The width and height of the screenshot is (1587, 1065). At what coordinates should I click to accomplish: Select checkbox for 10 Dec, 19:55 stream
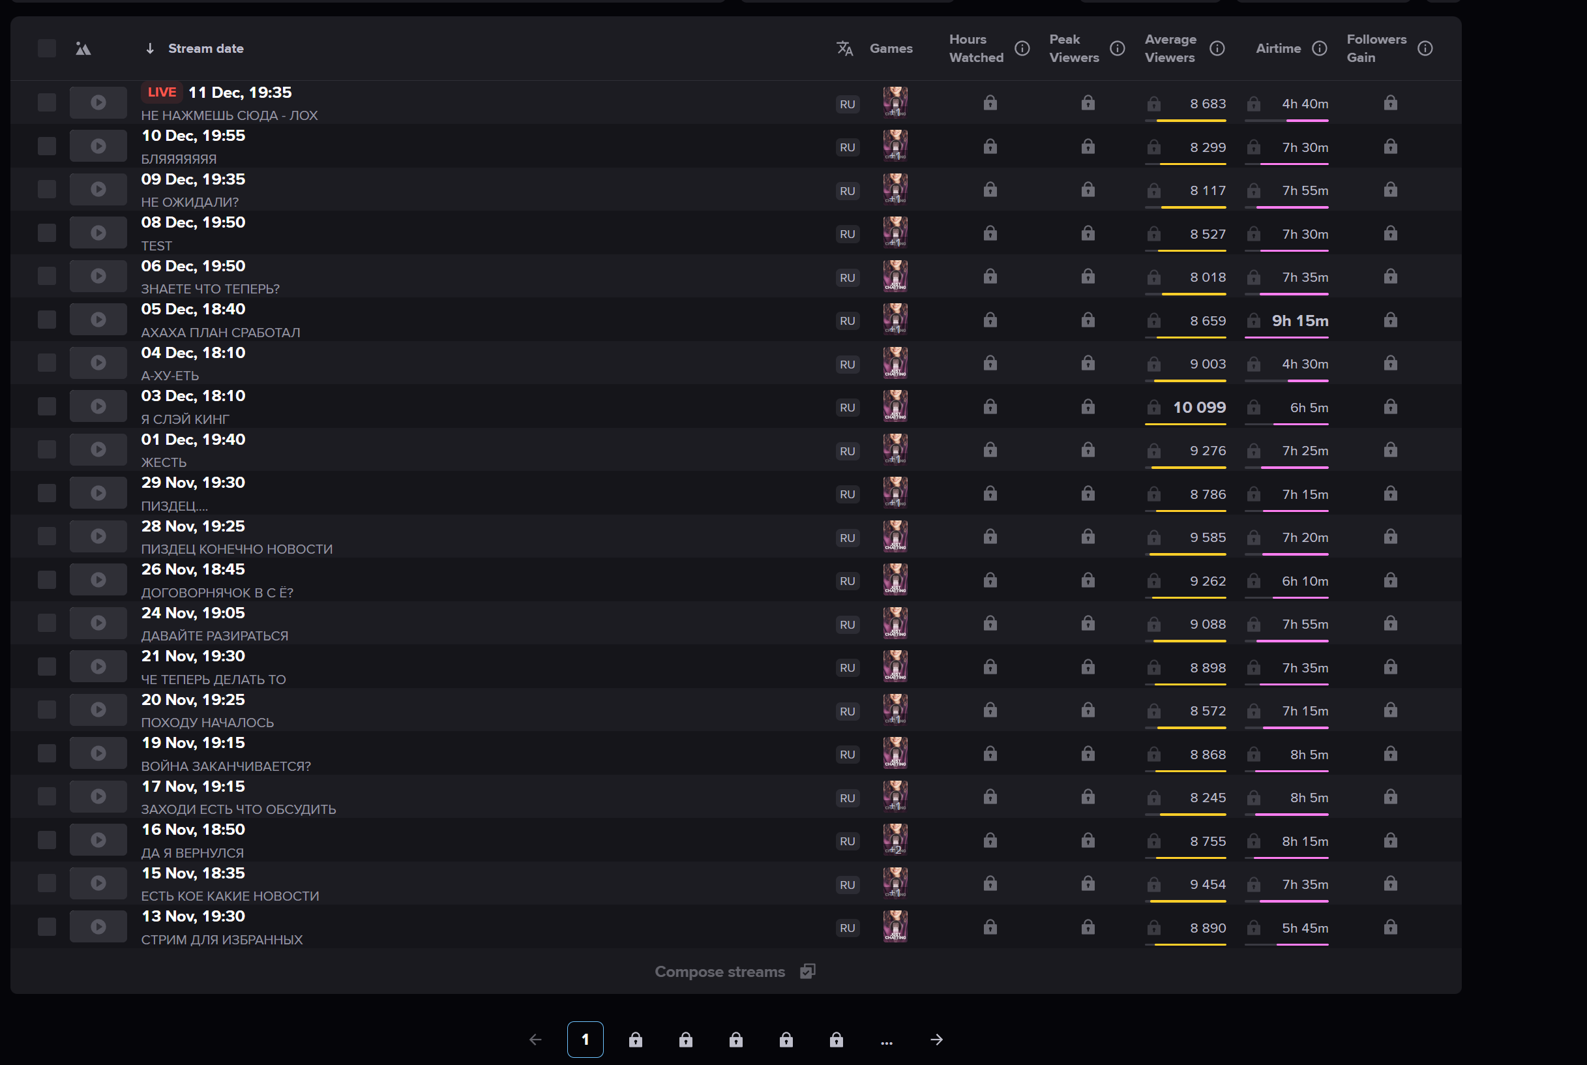click(47, 146)
